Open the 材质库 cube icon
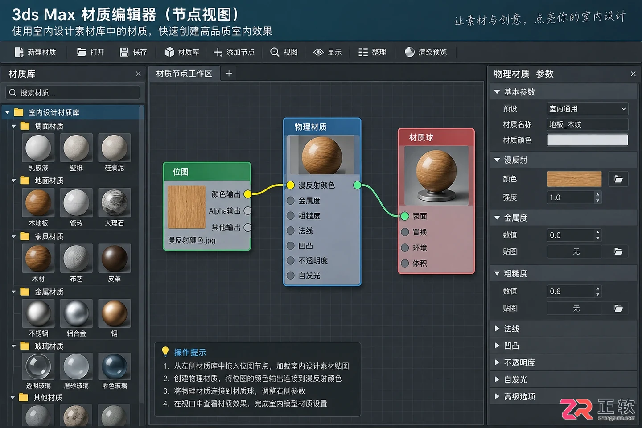The image size is (642, 428). (x=169, y=52)
